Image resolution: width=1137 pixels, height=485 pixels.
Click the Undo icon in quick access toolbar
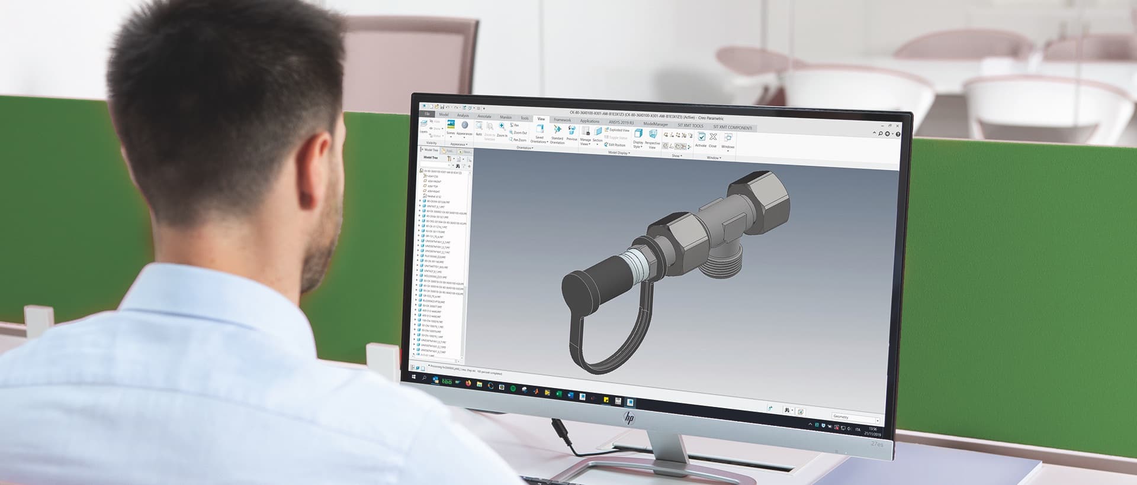point(448,107)
